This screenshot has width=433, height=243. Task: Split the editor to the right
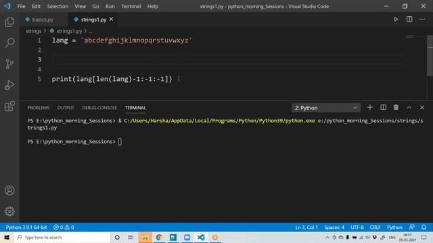click(409, 20)
